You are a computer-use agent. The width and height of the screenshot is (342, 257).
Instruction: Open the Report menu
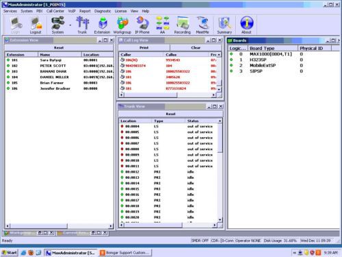pyautogui.click(x=85, y=11)
